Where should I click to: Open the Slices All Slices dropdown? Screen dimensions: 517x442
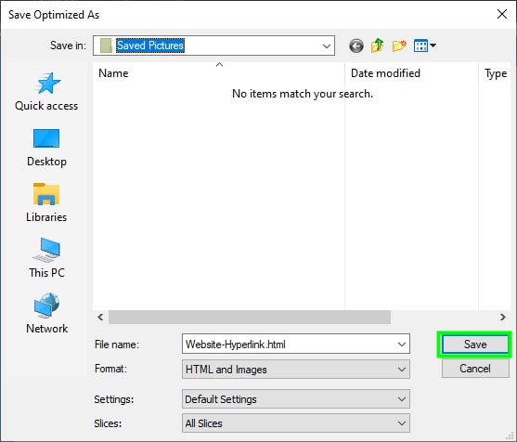pos(296,423)
